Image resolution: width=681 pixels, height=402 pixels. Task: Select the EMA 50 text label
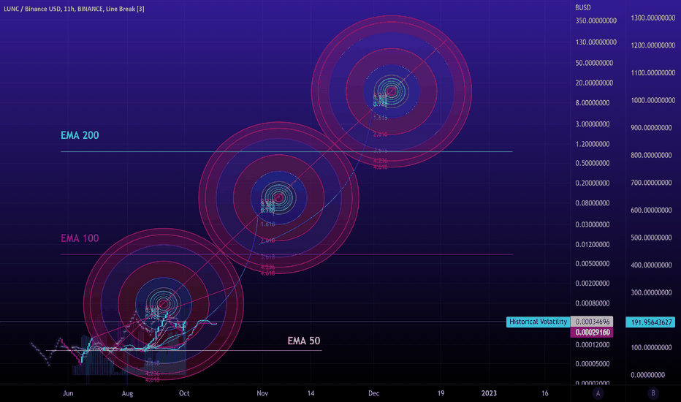[304, 341]
